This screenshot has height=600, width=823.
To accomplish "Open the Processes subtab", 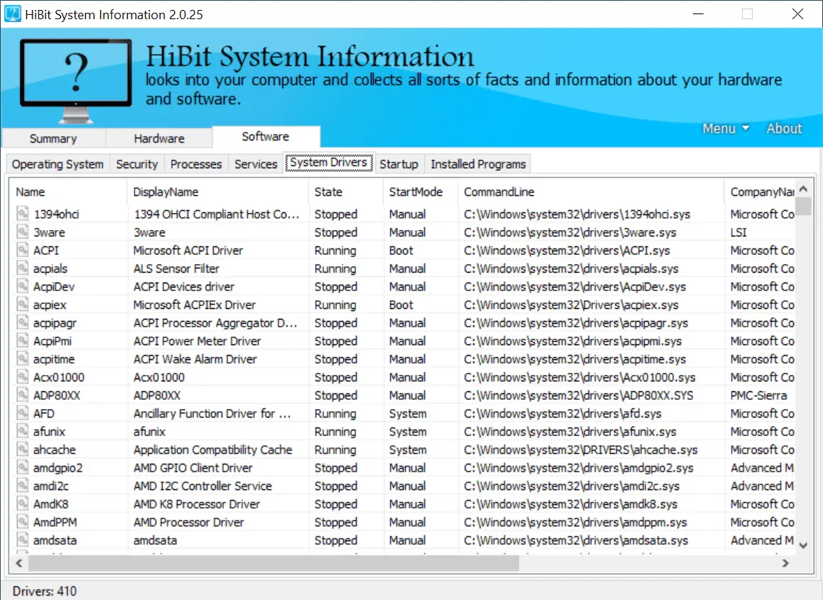I will (196, 164).
